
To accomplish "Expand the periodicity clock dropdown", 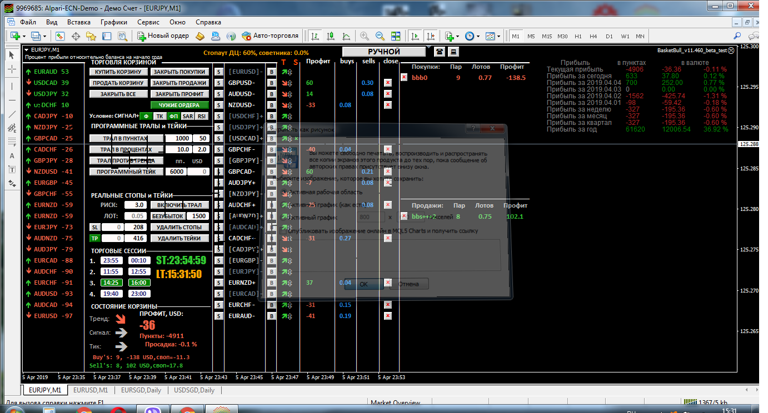I will coord(478,36).
